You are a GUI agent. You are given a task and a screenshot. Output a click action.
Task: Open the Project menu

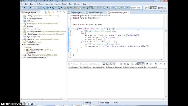coord(64,4)
